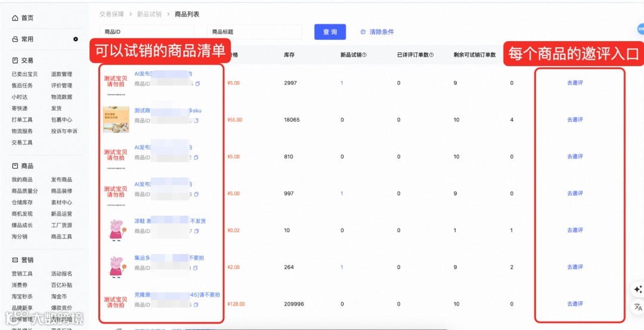Open 物流数据 in the sidebar
644x330 pixels.
point(61,97)
